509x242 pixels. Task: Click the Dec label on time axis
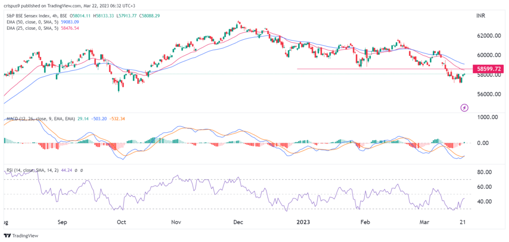[x=239, y=222]
